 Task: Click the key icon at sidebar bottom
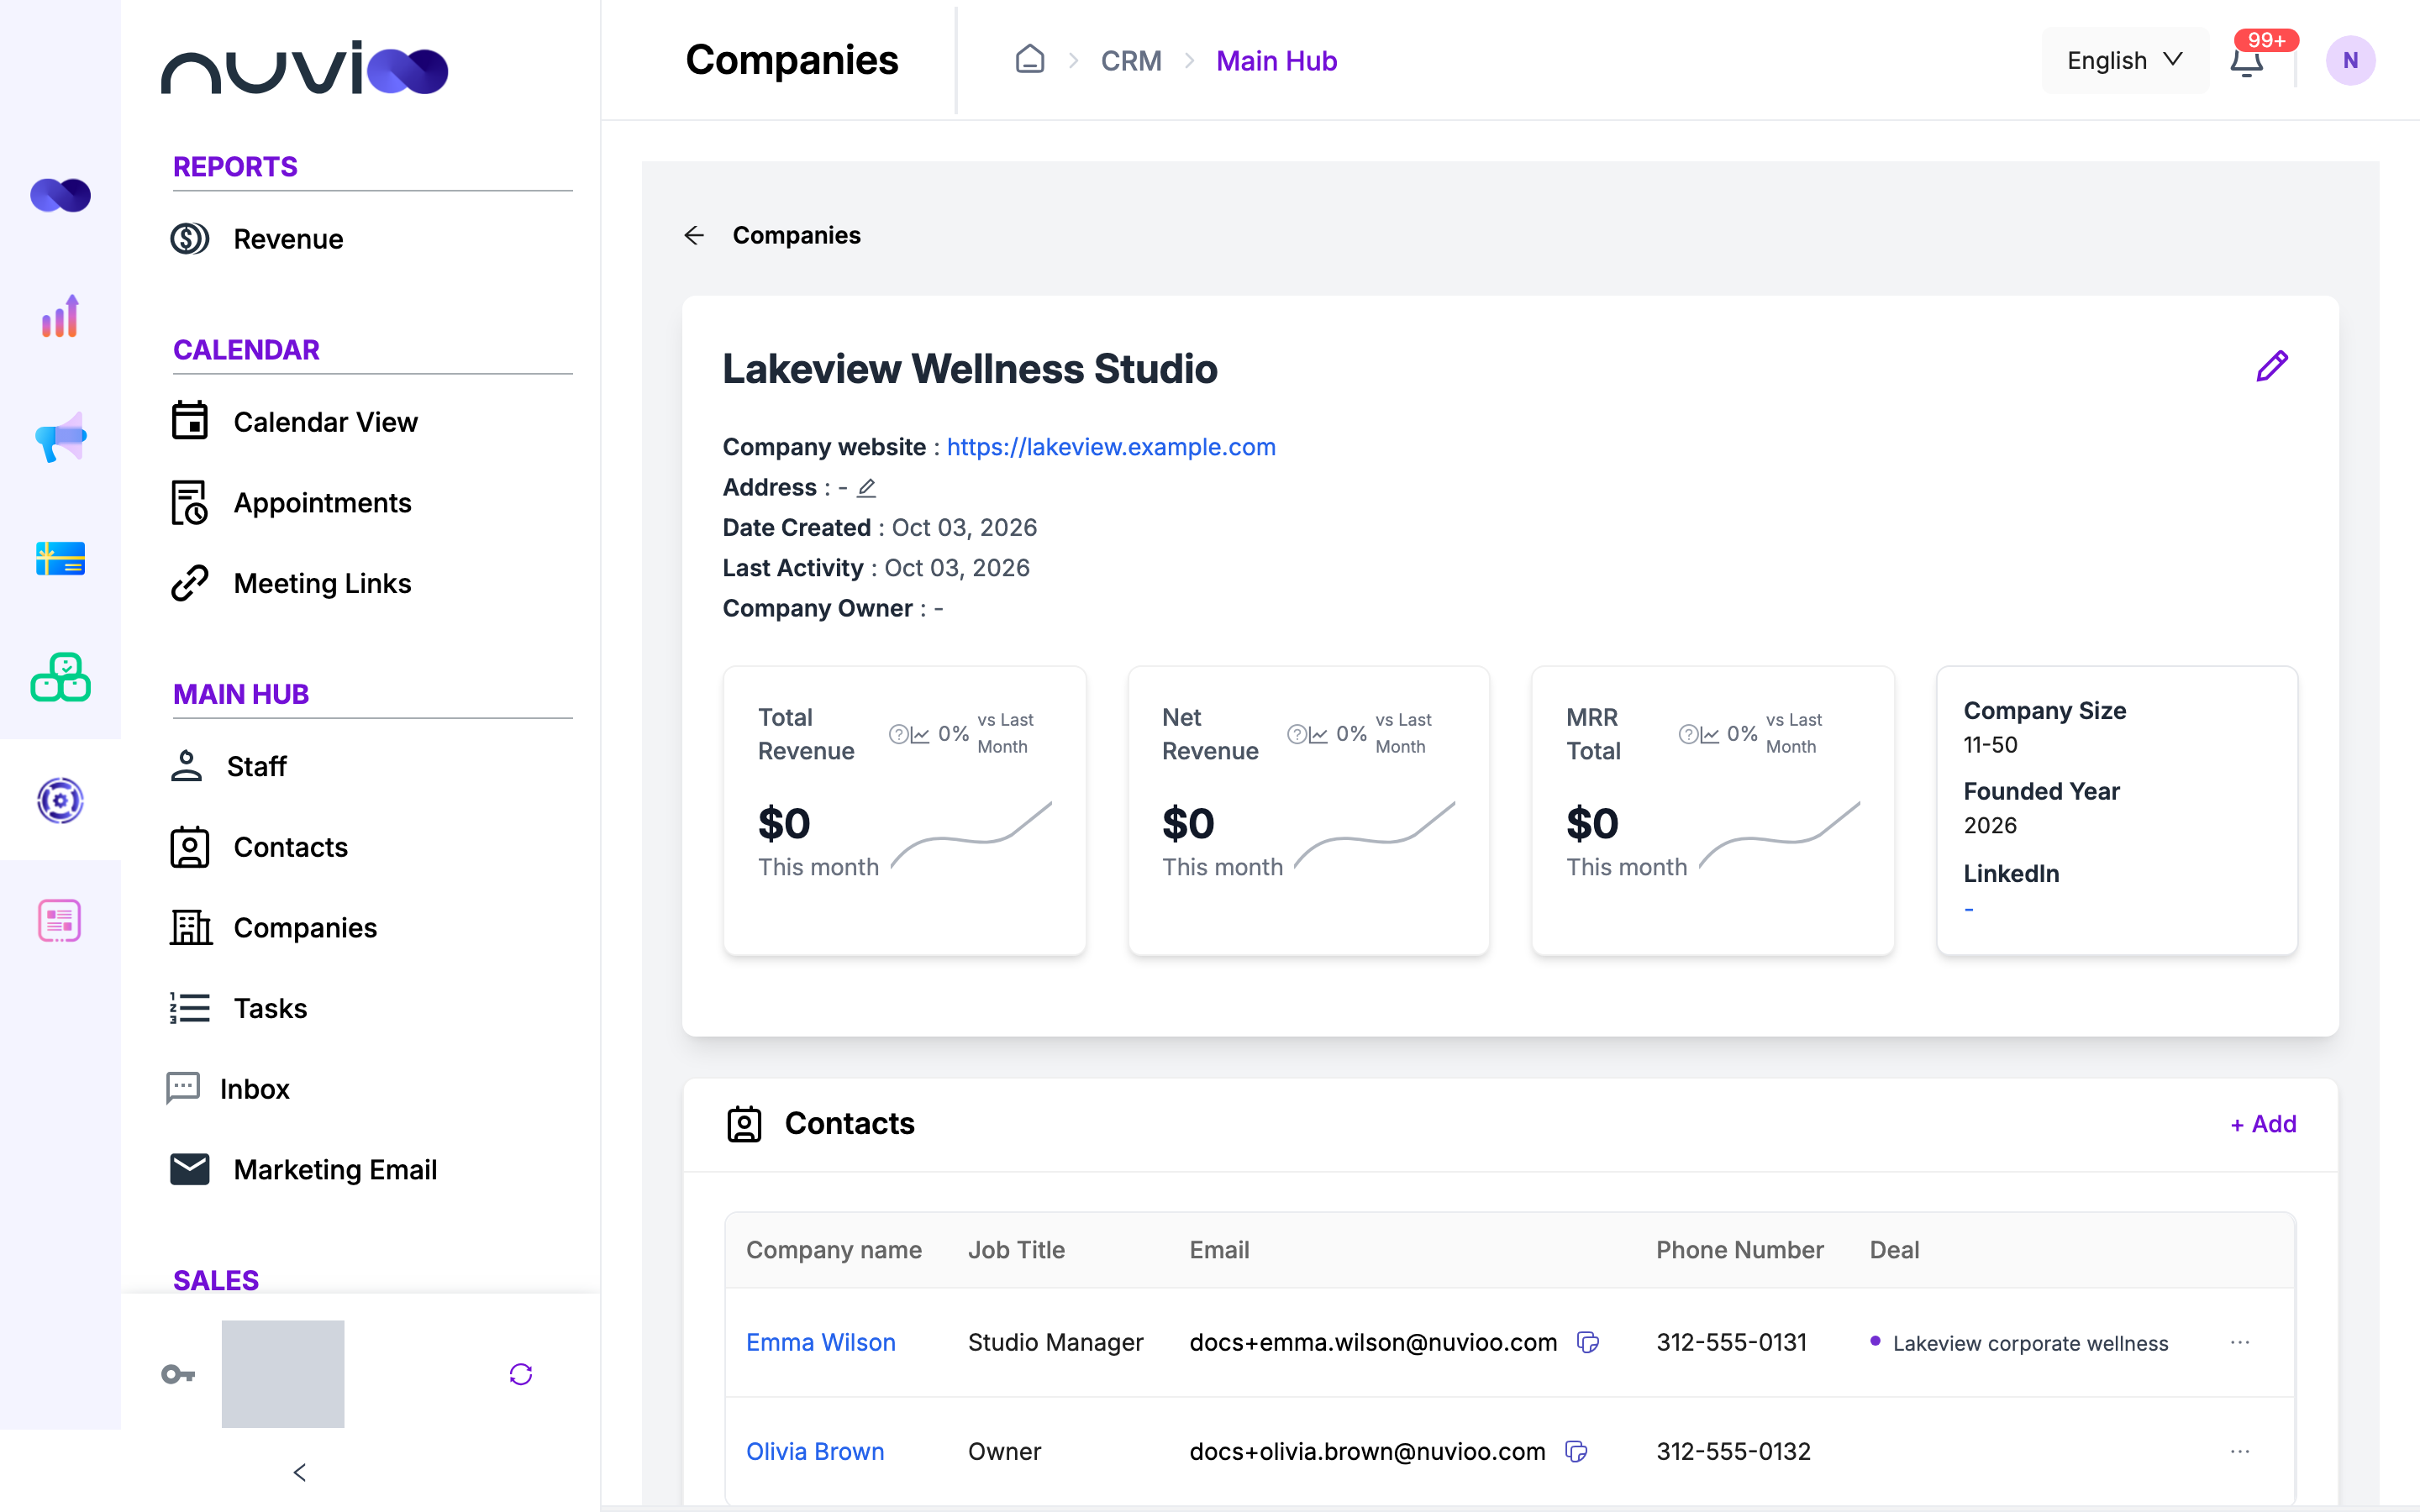[x=178, y=1374]
